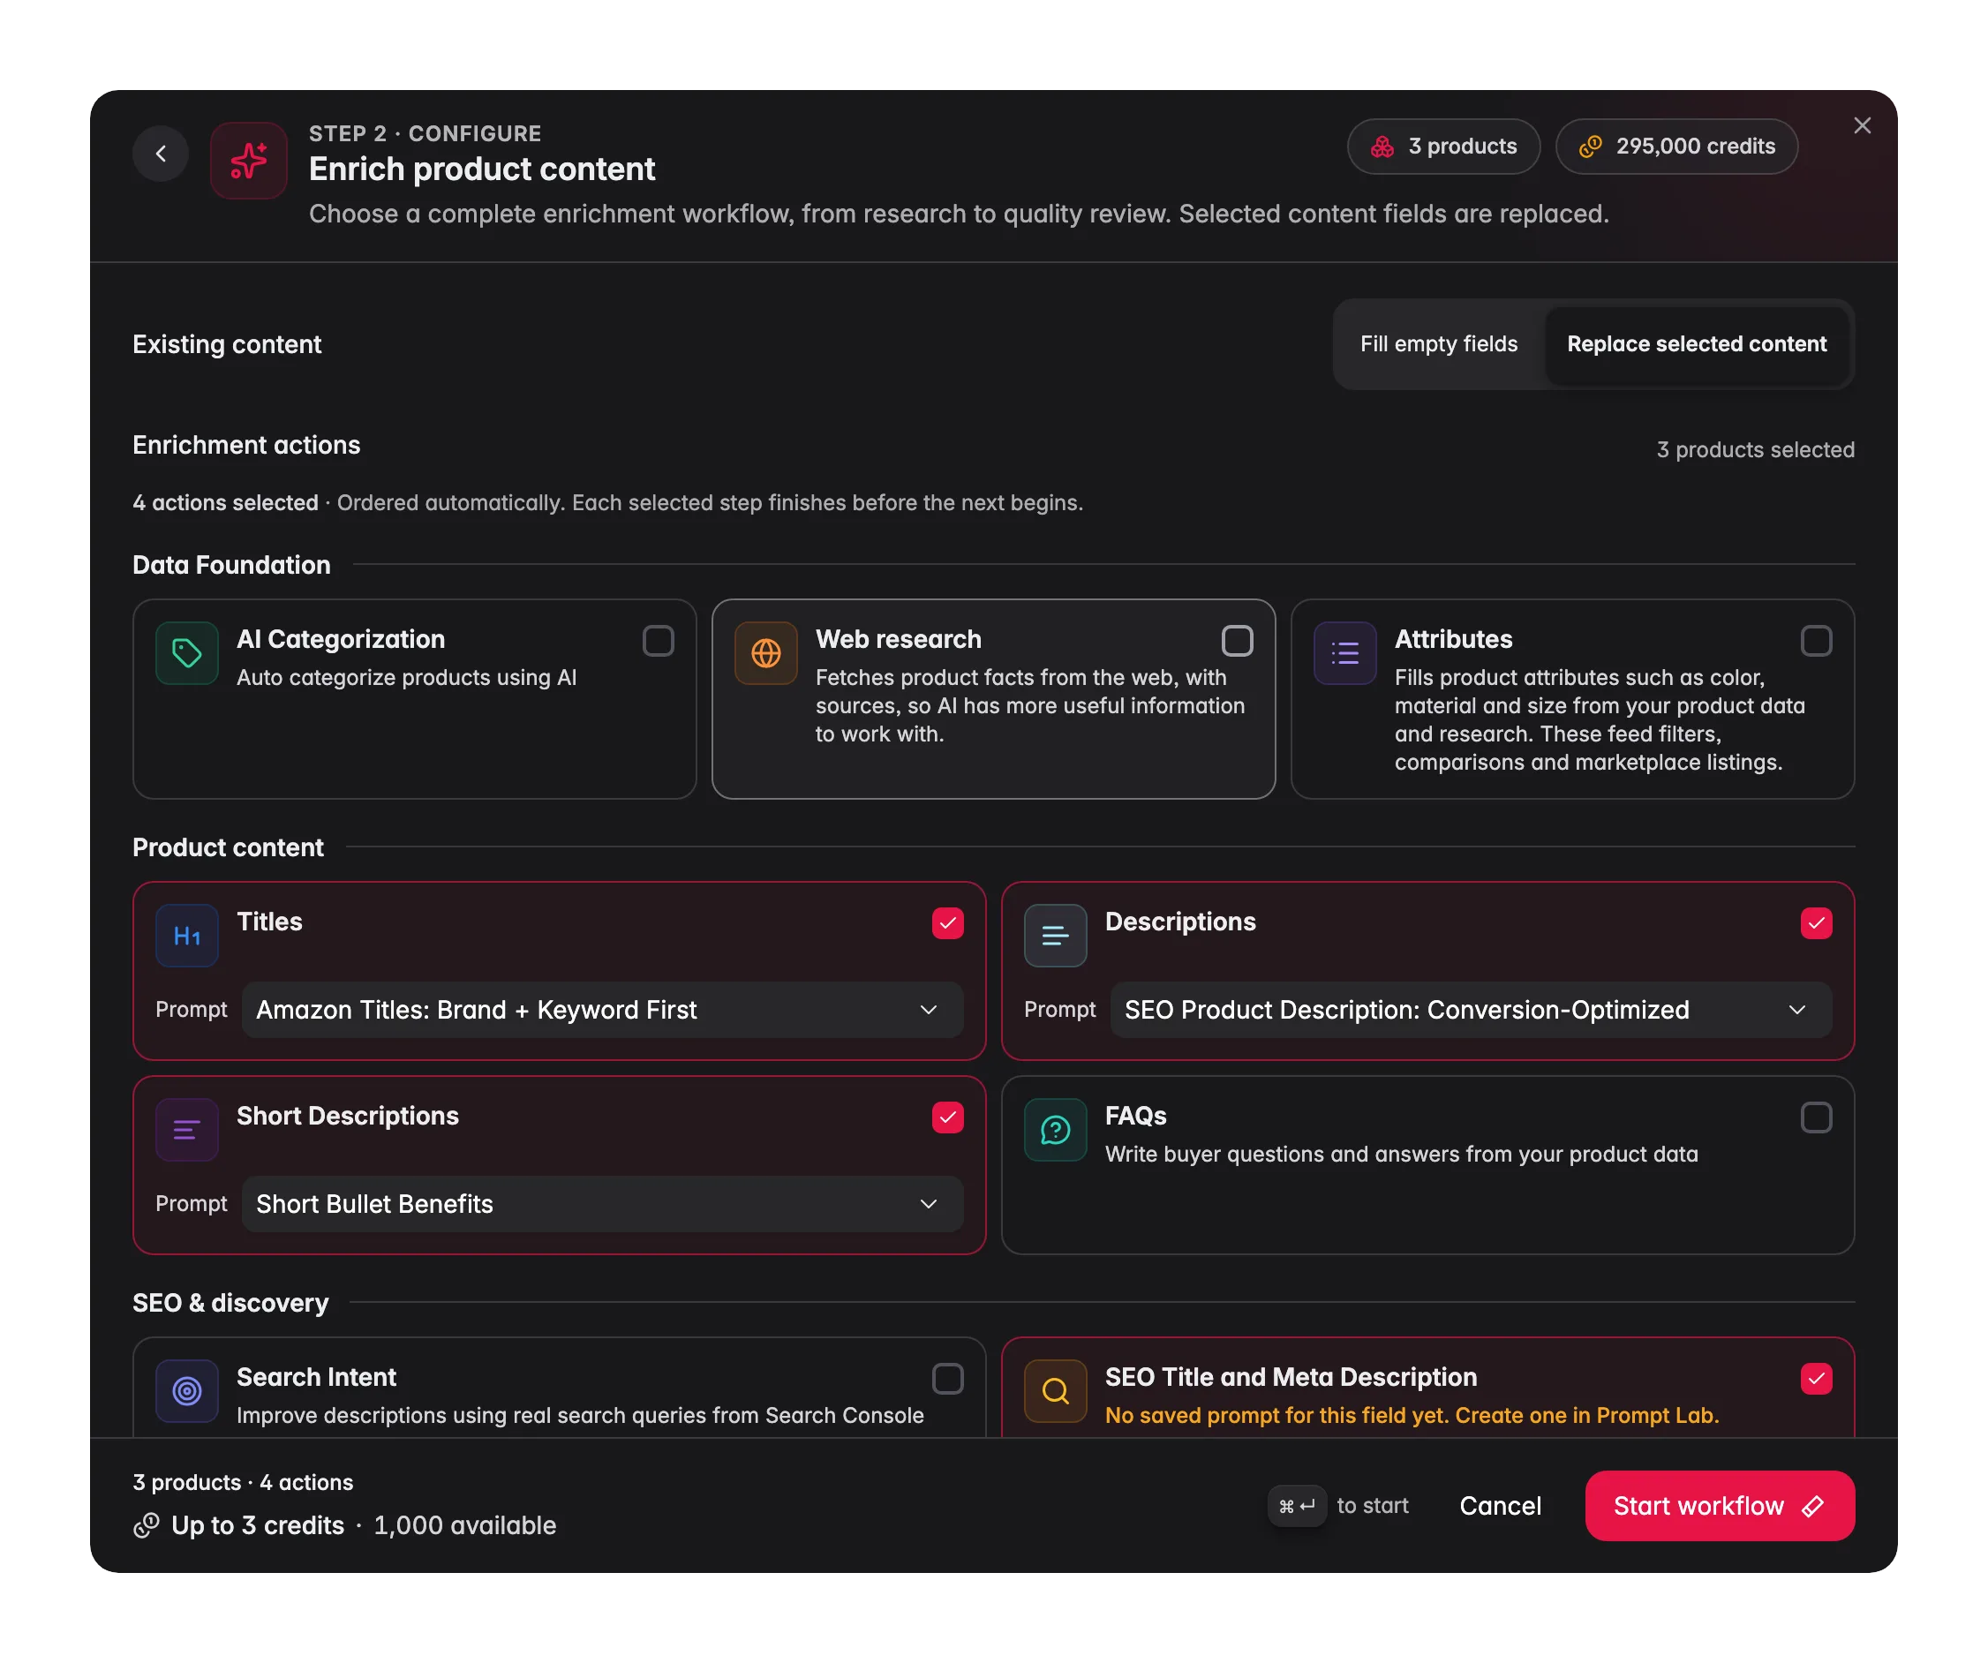Check the FAQs checkbox
The width and height of the screenshot is (1988, 1663).
(x=1816, y=1117)
